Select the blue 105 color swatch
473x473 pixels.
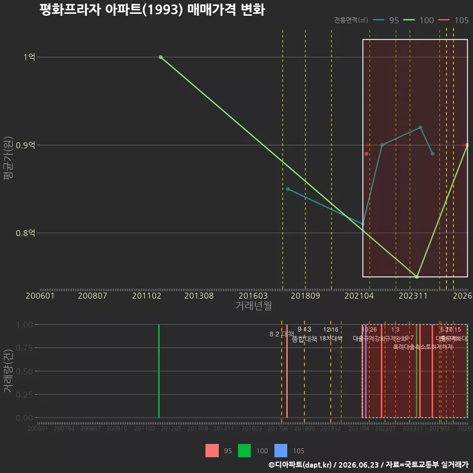coord(281,451)
